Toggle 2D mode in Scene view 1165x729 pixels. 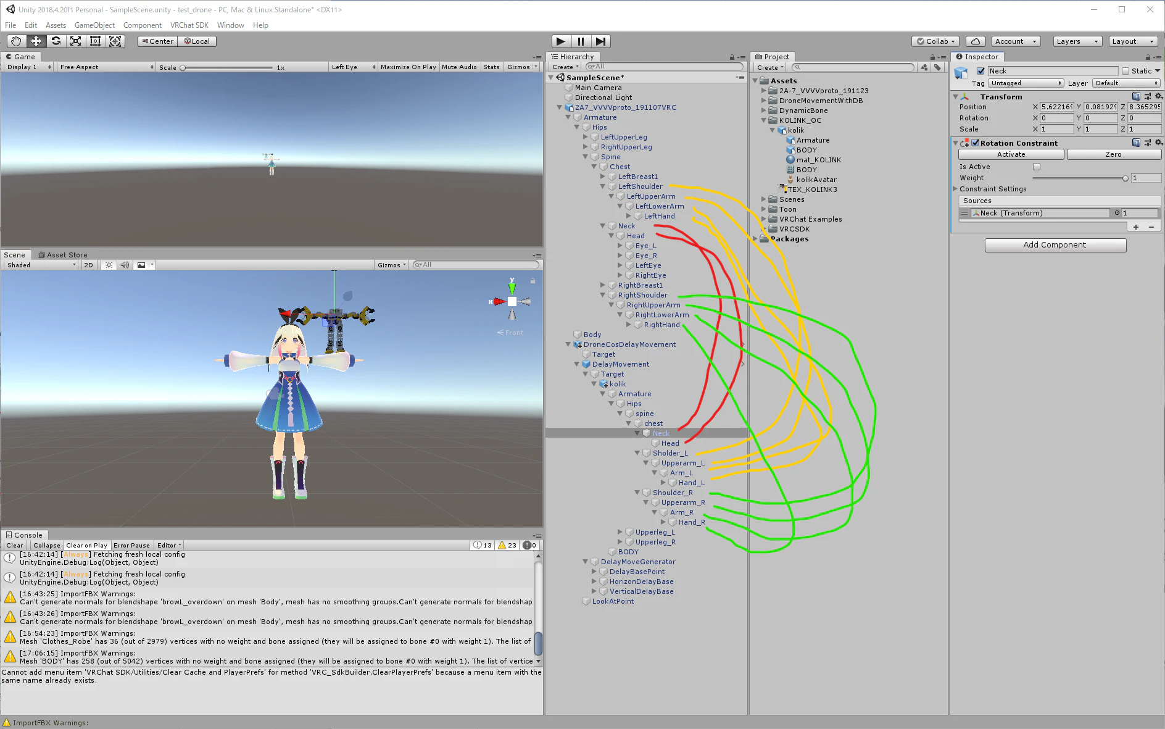[x=88, y=265]
